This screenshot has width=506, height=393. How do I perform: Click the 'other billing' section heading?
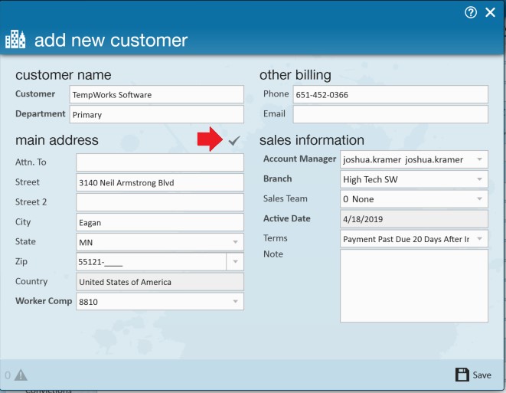tap(295, 75)
